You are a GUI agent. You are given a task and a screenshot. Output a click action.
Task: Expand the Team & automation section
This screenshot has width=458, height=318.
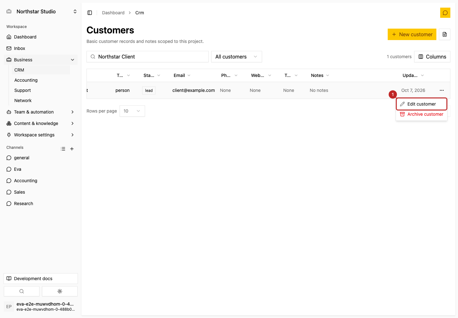pyautogui.click(x=41, y=112)
